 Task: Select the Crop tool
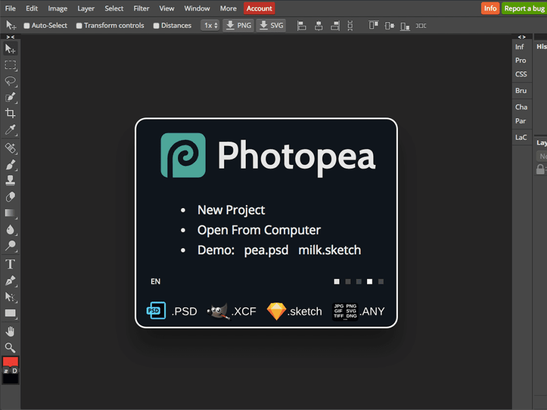coord(10,113)
